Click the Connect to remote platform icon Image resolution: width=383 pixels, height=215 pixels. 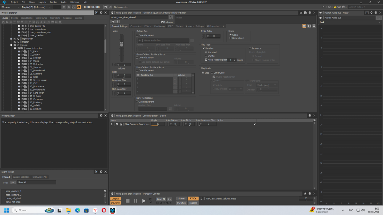pos(105,7)
